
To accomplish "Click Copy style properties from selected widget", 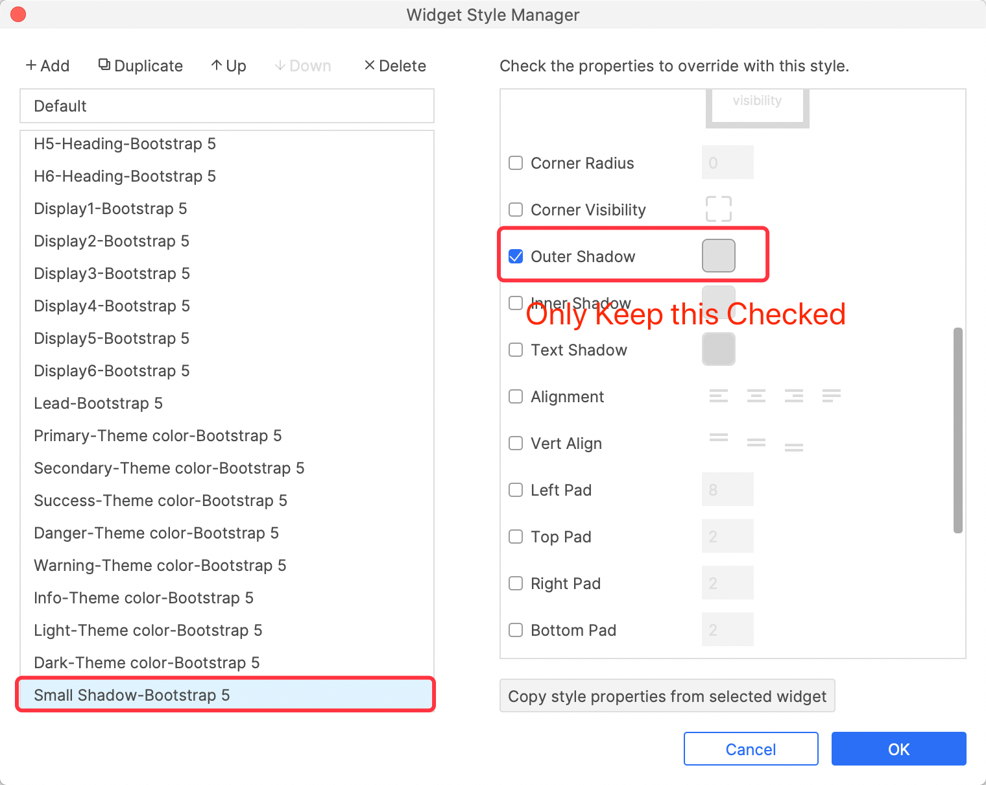I will coord(667,696).
